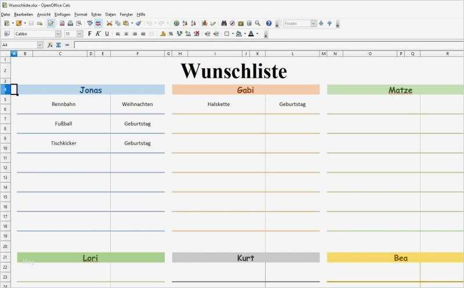The width and height of the screenshot is (464, 288).
Task: Toggle Underline (U) formatting
Action: (x=107, y=34)
